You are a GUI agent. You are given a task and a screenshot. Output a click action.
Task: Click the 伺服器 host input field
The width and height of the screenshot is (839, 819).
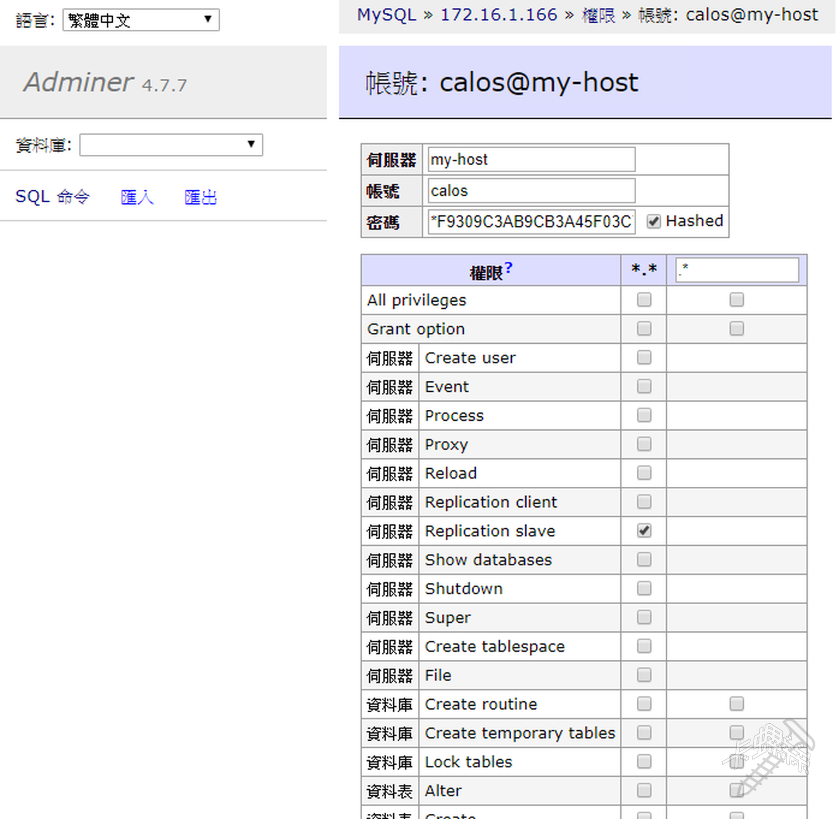tap(531, 160)
